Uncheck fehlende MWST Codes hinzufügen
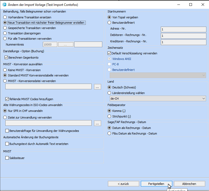The height and width of the screenshot is (191, 209). tap(7, 99)
